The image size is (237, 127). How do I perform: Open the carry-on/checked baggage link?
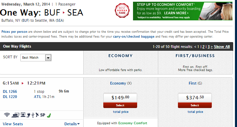pyautogui.click(x=134, y=37)
